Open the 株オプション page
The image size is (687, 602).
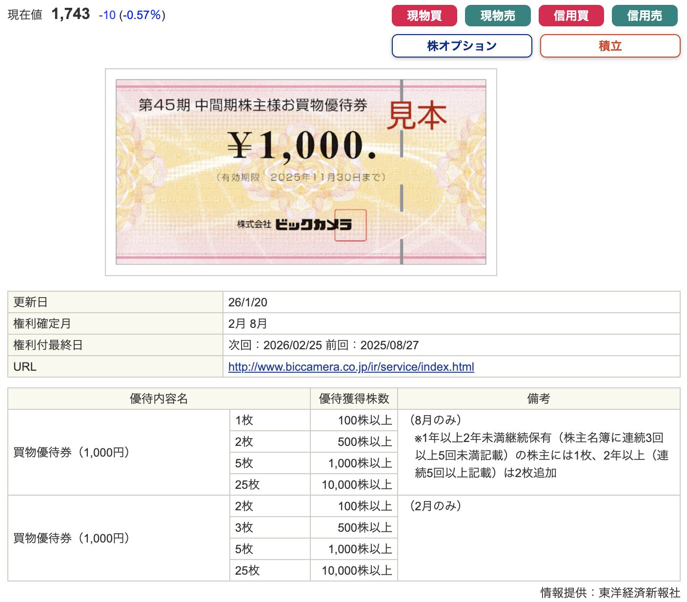tap(462, 46)
